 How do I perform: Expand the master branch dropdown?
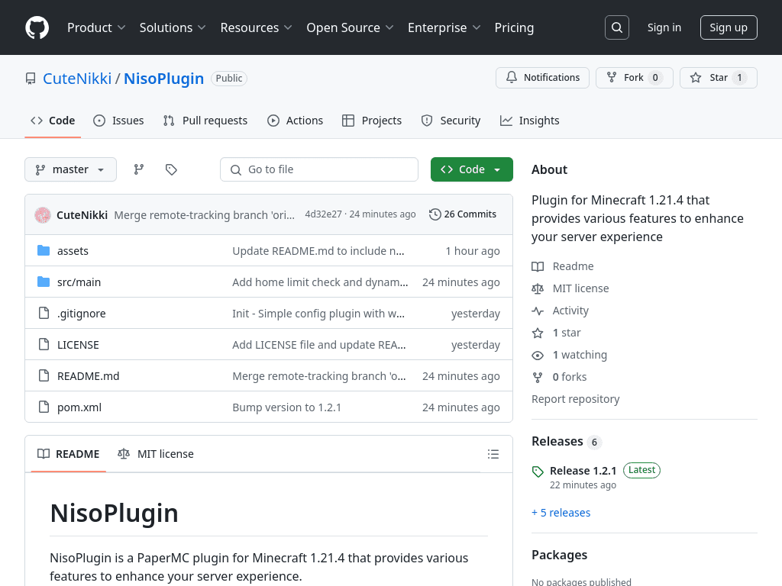70,169
